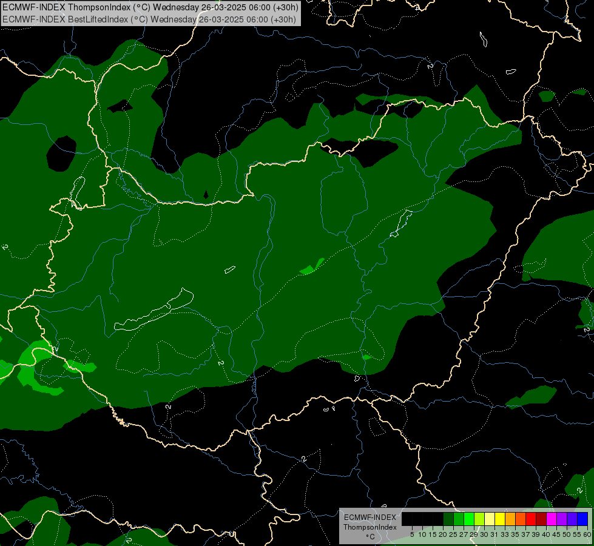Viewport: 594px width, 546px height.
Task: Click the legend tick value 60
Action: (x=587, y=534)
